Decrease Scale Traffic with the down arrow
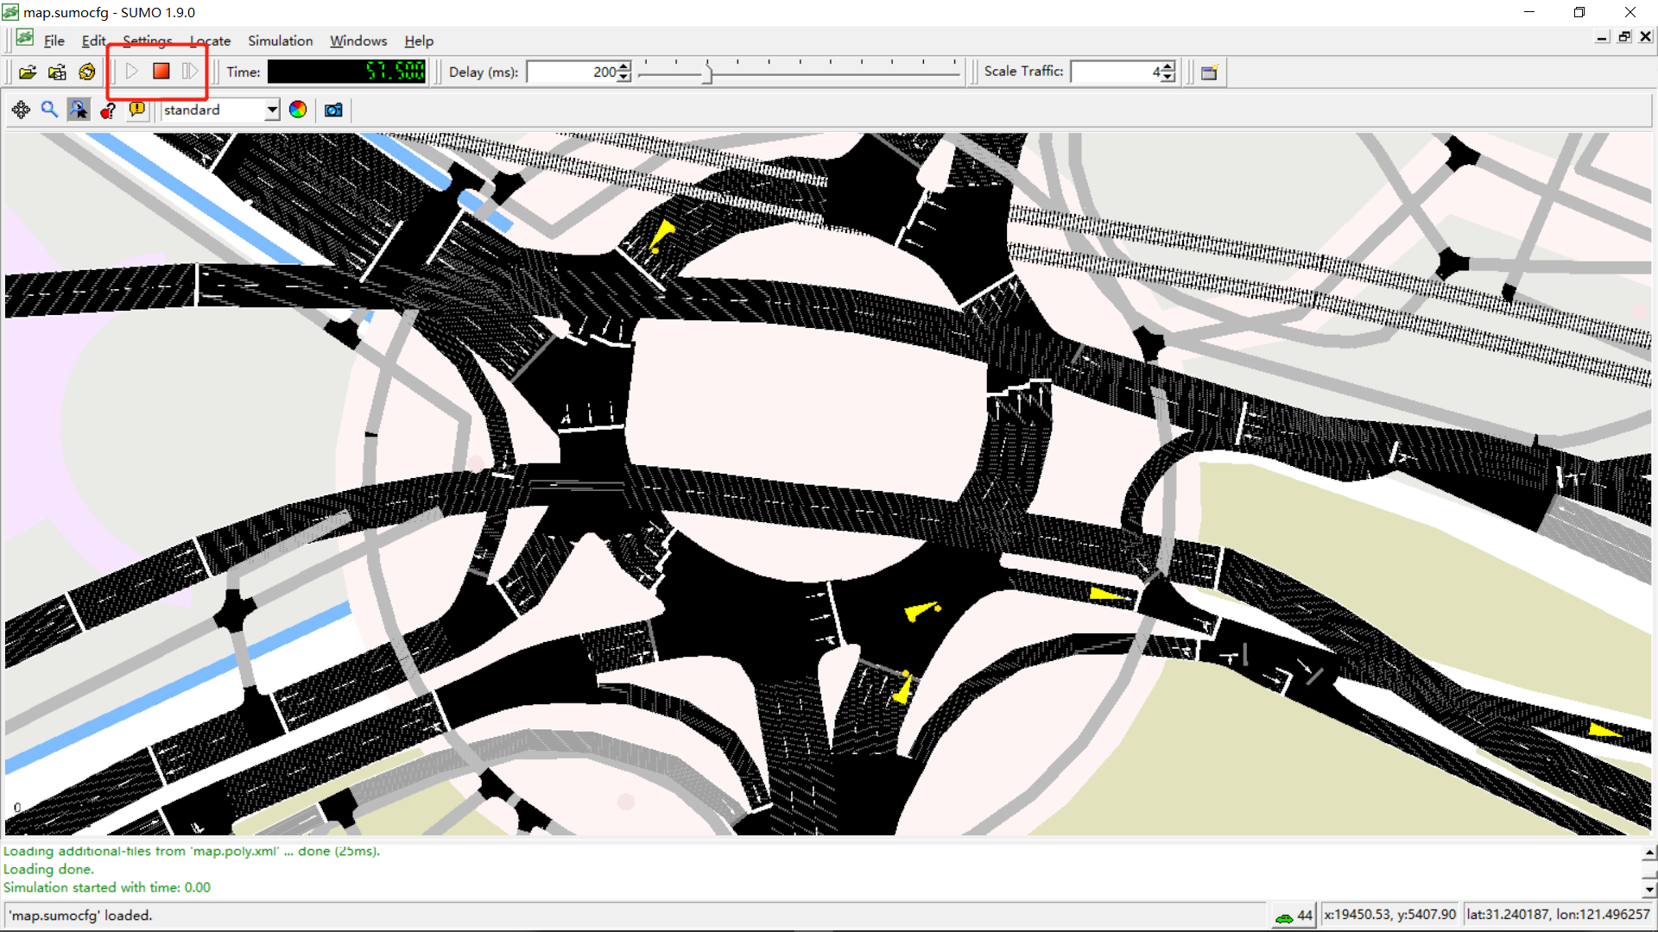 pyautogui.click(x=1168, y=78)
